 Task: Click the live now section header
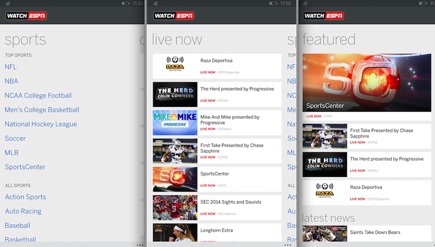(x=177, y=40)
